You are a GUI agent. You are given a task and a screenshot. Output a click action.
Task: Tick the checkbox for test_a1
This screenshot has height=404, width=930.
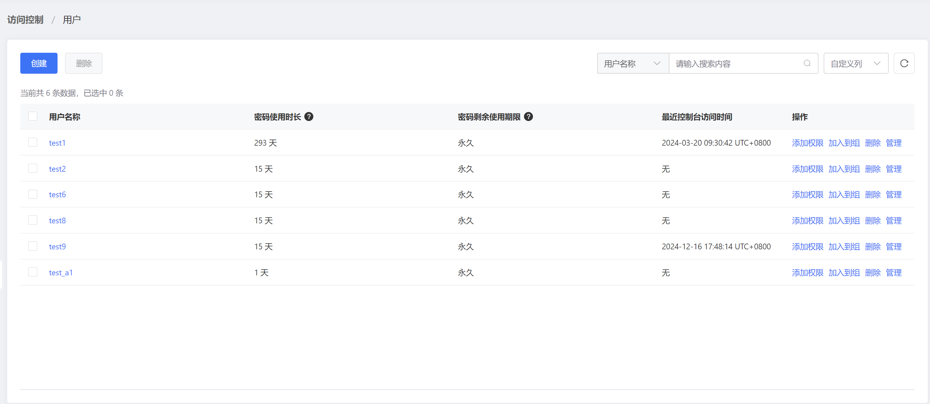[33, 272]
